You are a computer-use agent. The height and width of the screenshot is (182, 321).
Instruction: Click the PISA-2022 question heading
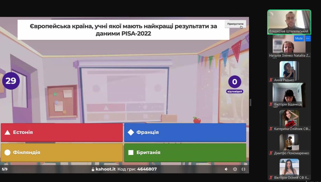click(x=123, y=30)
